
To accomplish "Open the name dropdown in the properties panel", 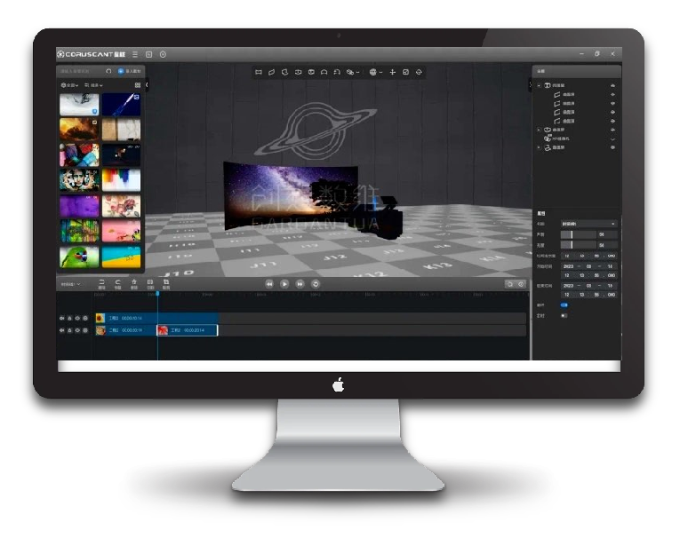I will (588, 224).
